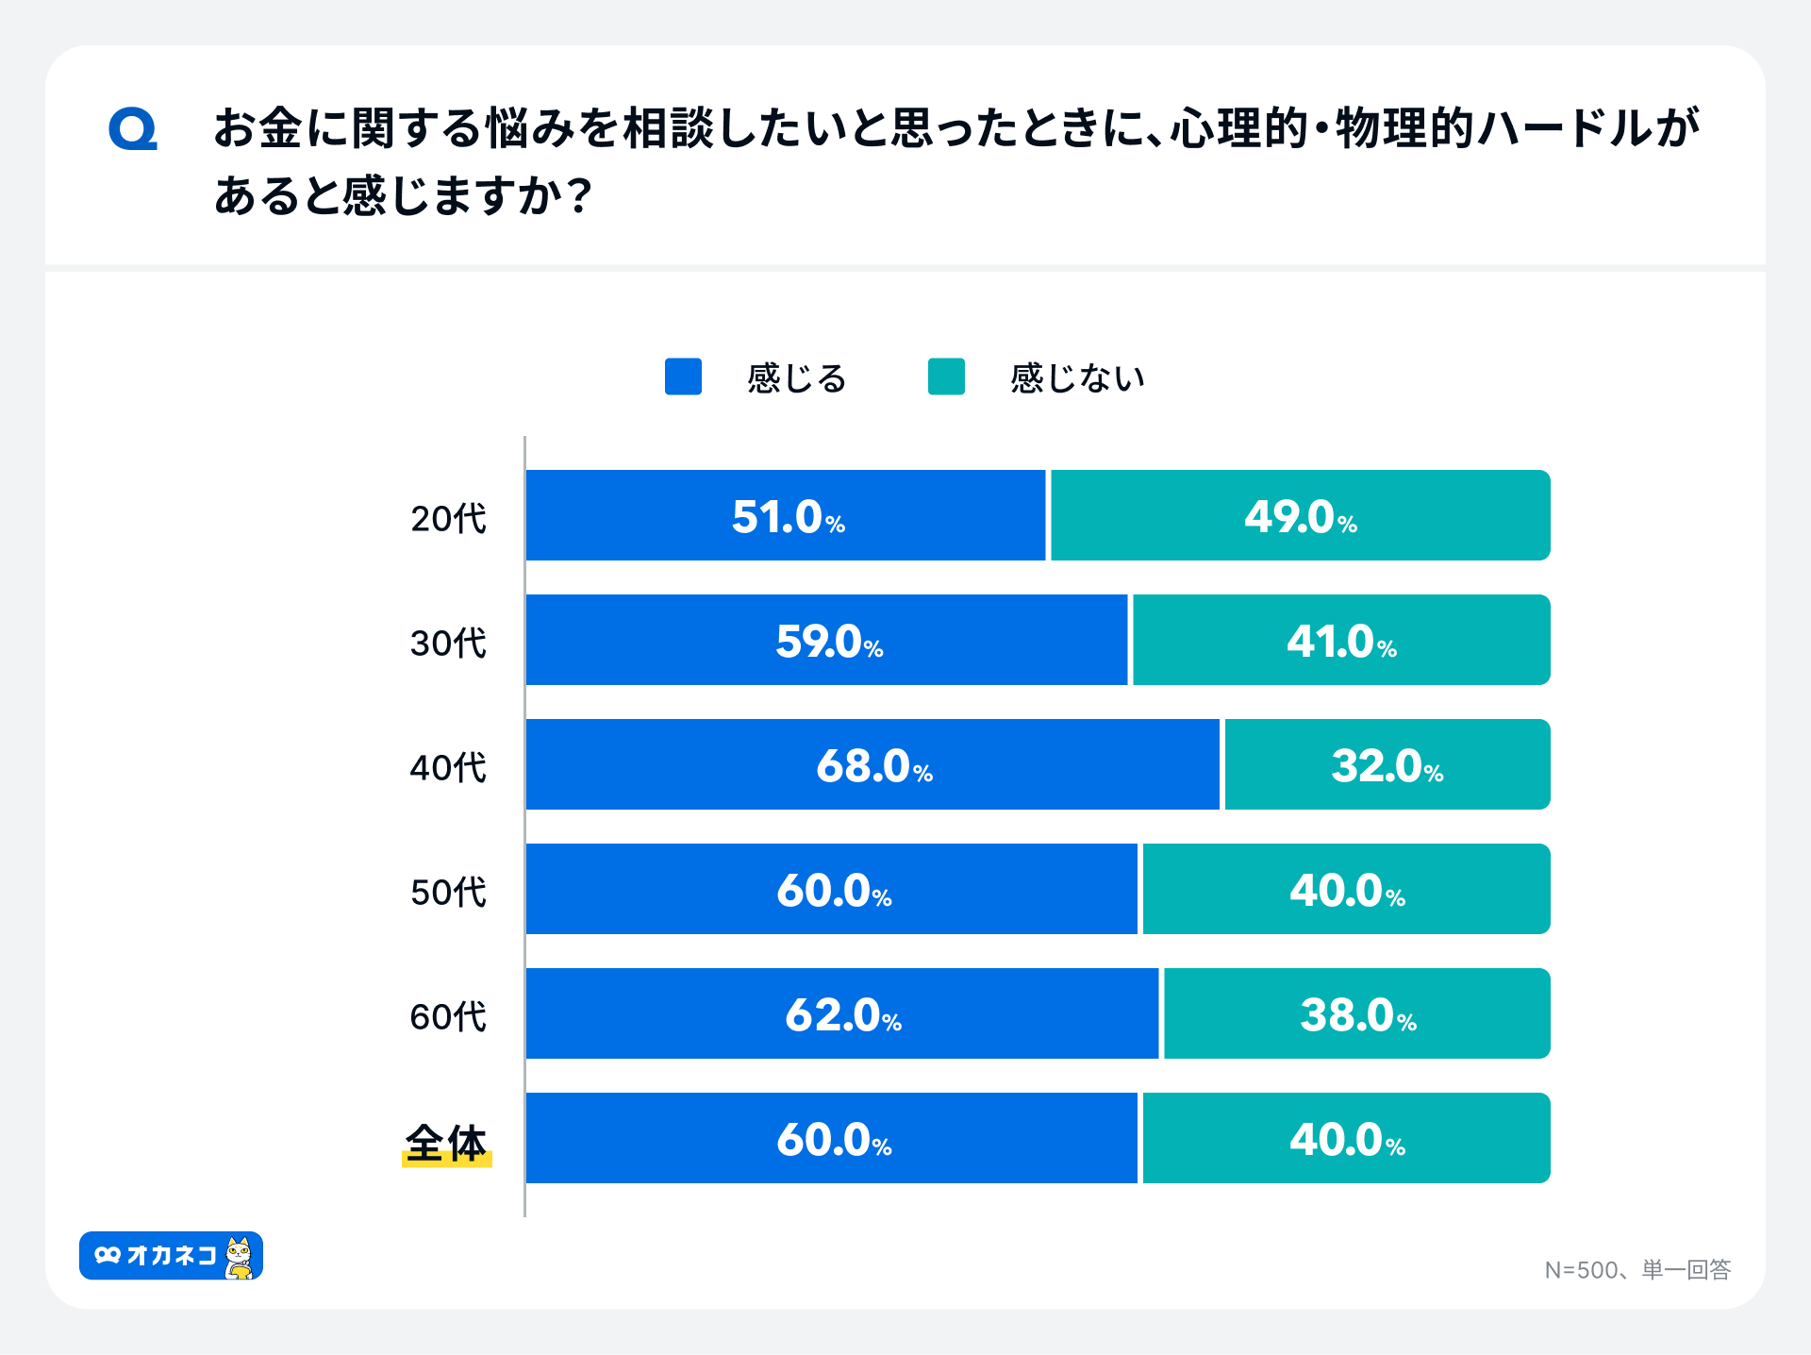The width and height of the screenshot is (1811, 1355).
Task: Click the 51.0% blue bar for 20代
Action: click(x=786, y=515)
